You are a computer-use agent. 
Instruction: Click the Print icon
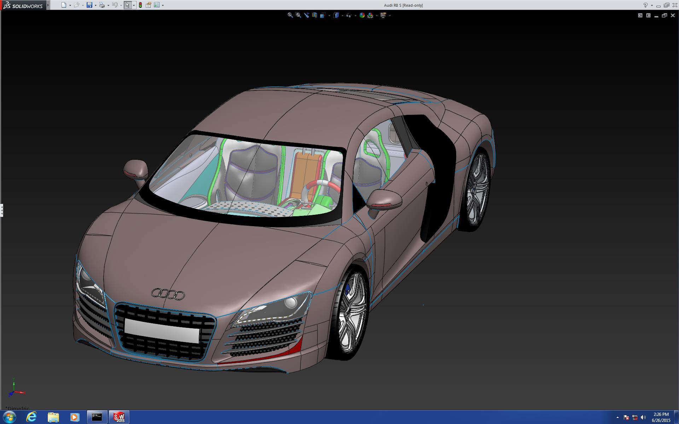pos(102,5)
